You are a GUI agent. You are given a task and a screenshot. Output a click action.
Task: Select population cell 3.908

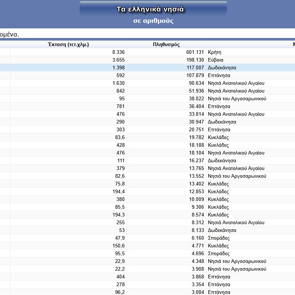click(198, 269)
